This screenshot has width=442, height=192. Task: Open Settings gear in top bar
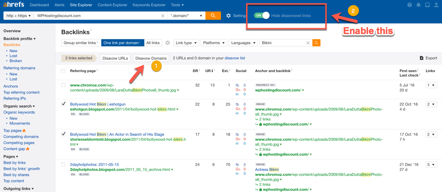[229, 16]
